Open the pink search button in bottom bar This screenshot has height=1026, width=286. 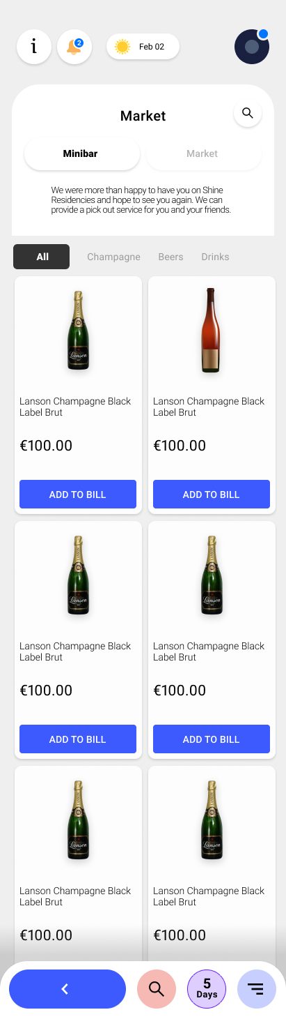click(157, 989)
